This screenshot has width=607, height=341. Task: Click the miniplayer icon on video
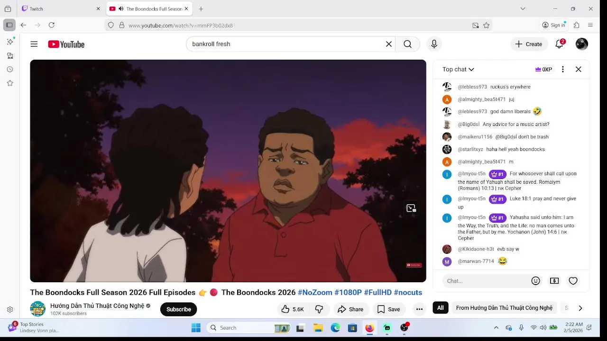pyautogui.click(x=411, y=208)
